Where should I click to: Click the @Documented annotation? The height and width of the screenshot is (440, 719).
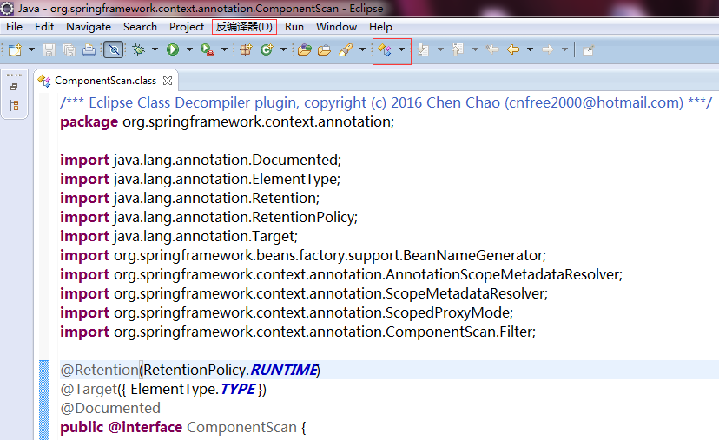tap(110, 409)
